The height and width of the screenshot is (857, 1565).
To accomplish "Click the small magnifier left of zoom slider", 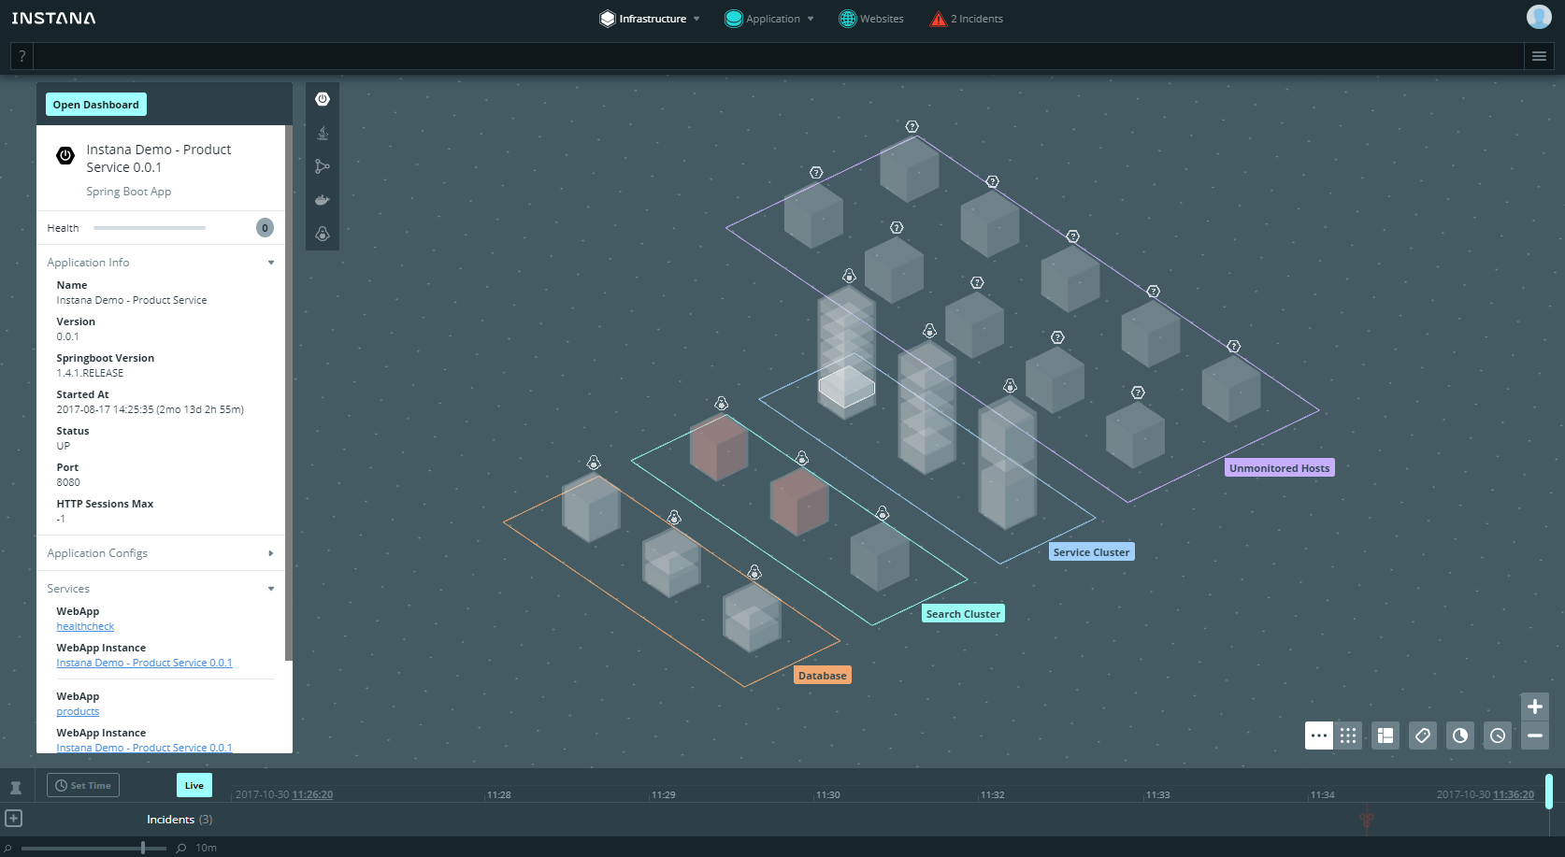I will (7, 849).
